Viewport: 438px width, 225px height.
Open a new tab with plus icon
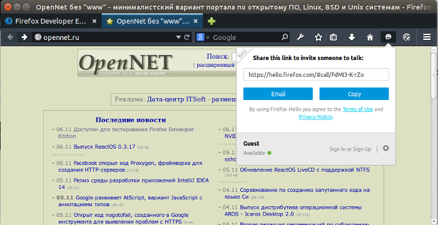coord(211,21)
